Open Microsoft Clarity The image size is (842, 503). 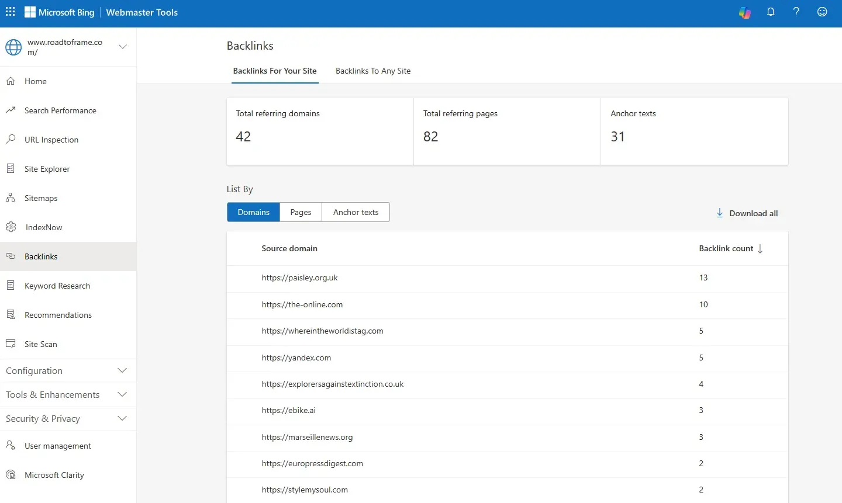point(53,474)
